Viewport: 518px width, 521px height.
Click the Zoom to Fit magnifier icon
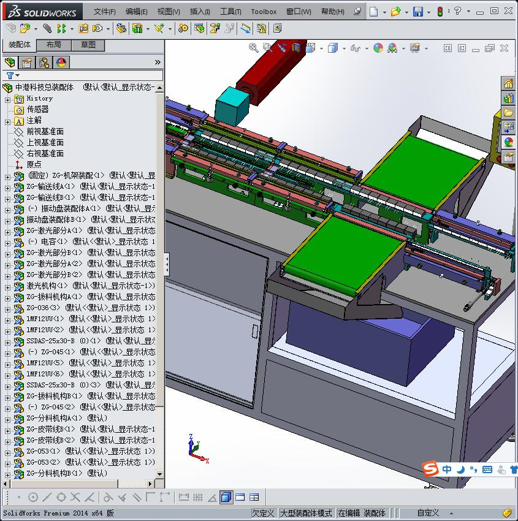click(252, 48)
